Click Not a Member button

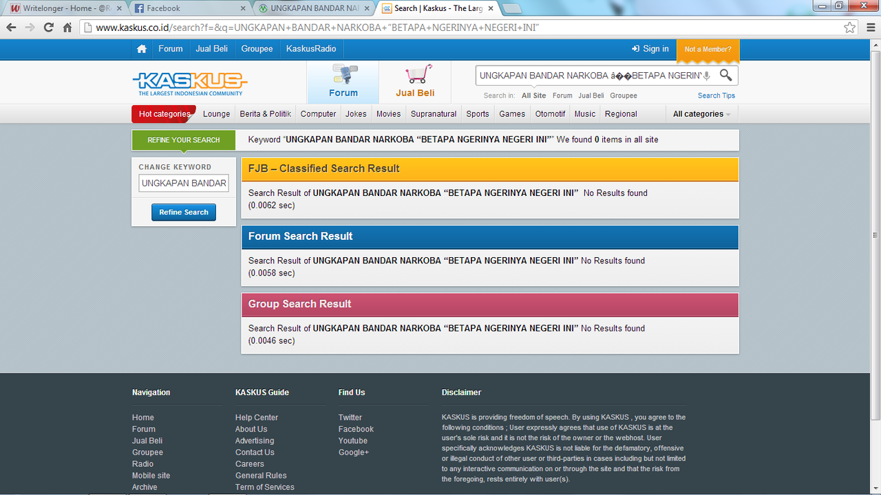[708, 49]
